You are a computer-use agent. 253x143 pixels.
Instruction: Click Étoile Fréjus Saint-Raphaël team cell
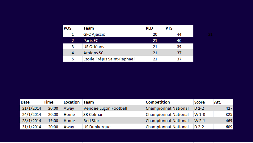[114, 59]
